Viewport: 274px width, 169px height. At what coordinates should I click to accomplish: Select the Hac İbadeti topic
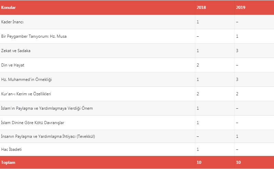point(11,149)
